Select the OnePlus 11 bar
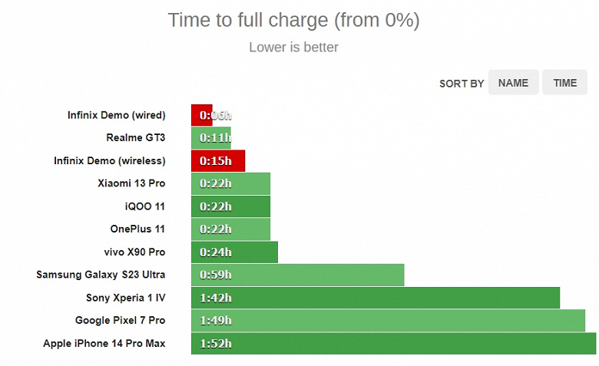The image size is (599, 366). (230, 229)
